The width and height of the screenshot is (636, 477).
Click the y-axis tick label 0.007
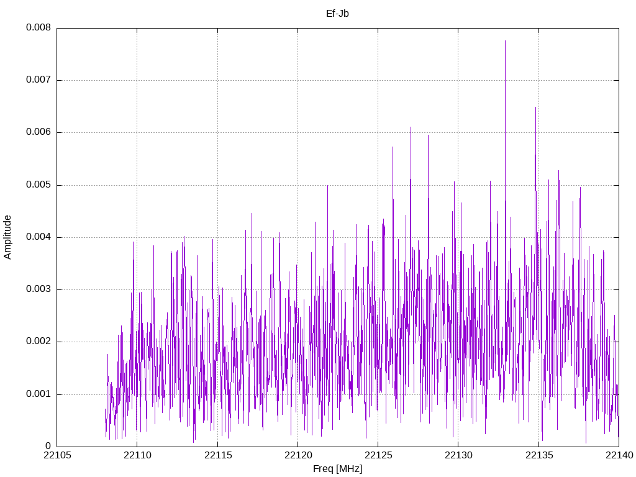(39, 80)
